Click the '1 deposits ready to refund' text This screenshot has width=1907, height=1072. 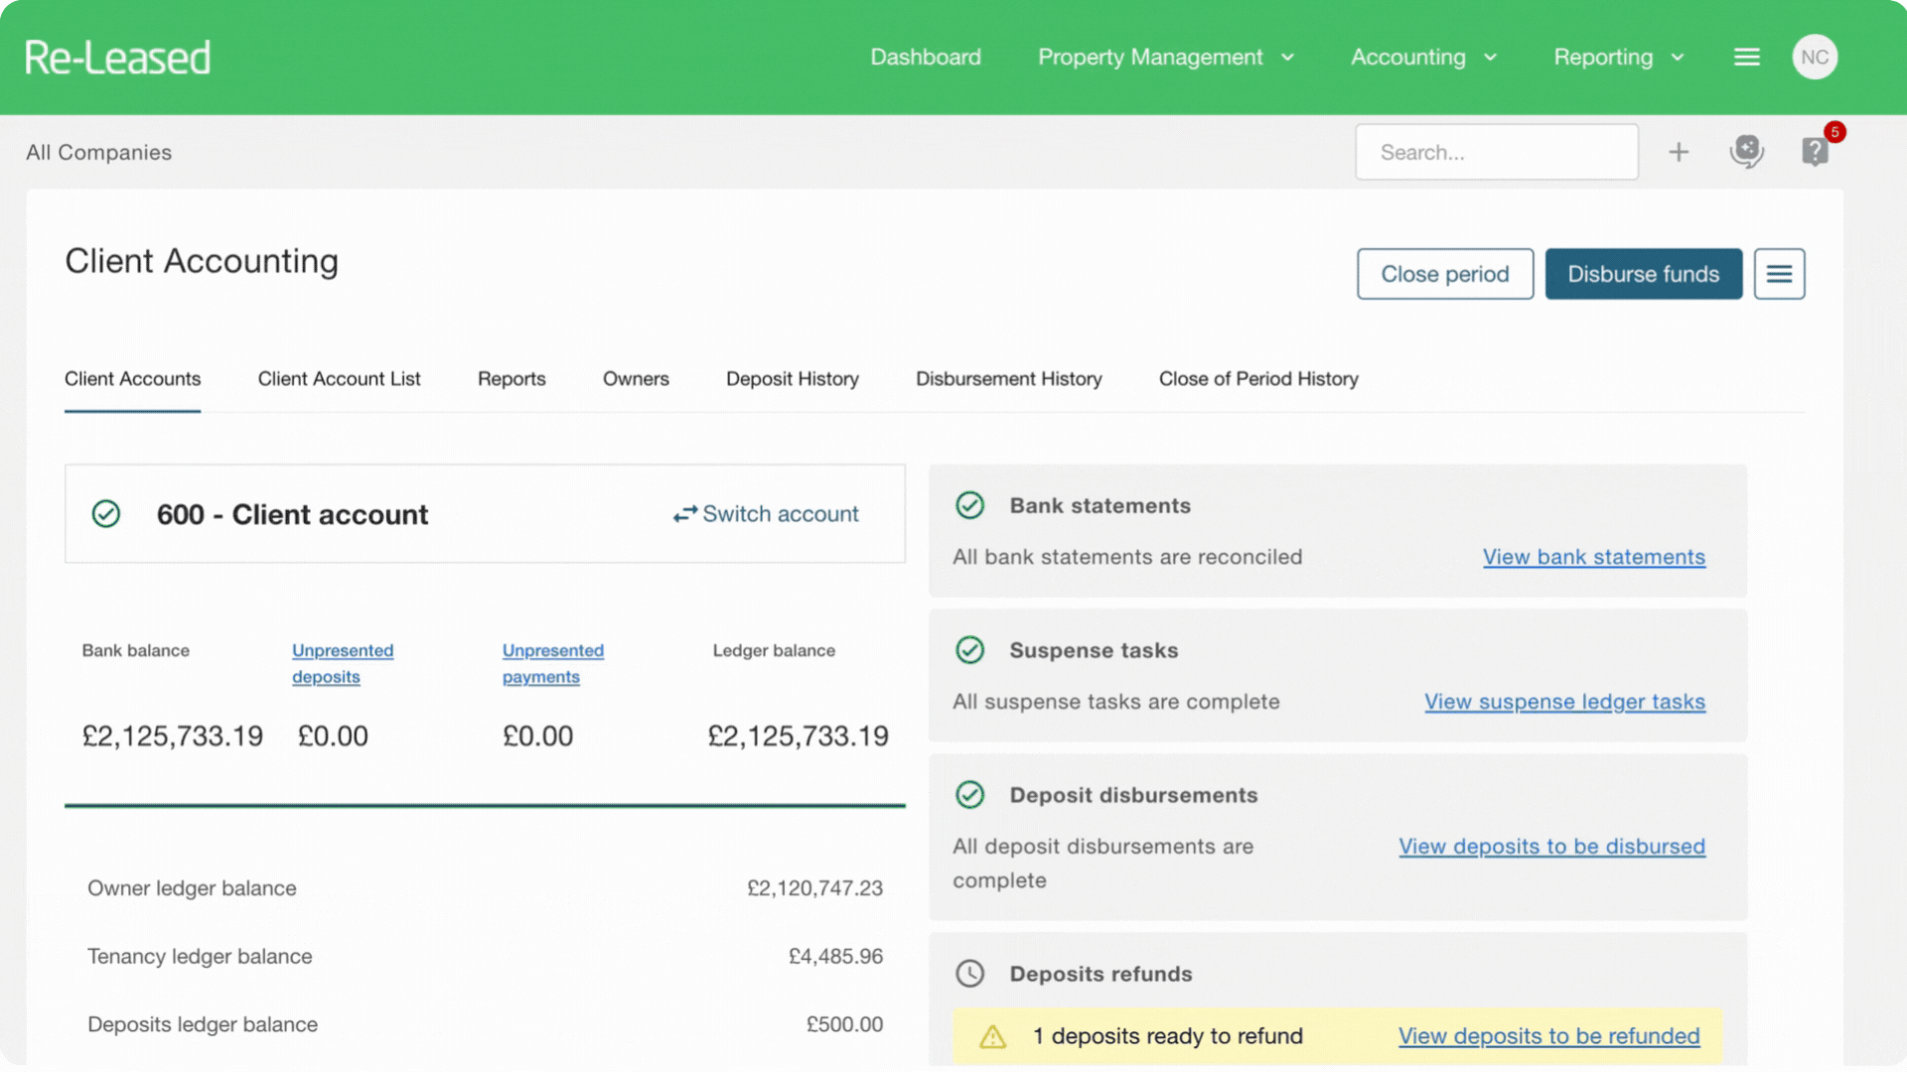(x=1167, y=1036)
